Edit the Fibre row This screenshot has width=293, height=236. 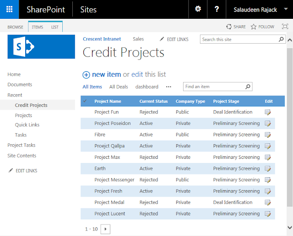coord(267,135)
